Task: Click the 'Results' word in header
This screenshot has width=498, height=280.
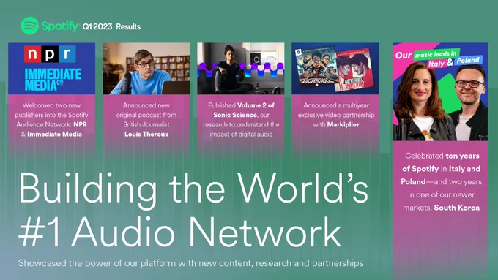Action: 128,26
